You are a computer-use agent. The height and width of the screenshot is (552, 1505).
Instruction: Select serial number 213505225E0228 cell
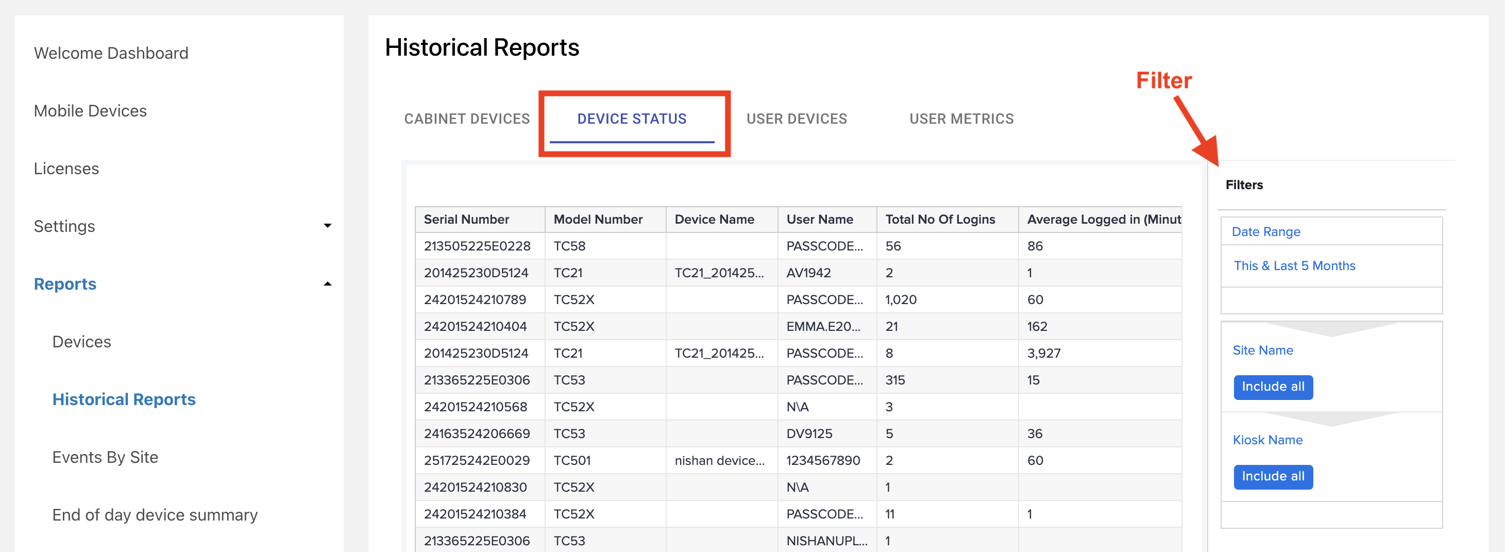pos(480,246)
